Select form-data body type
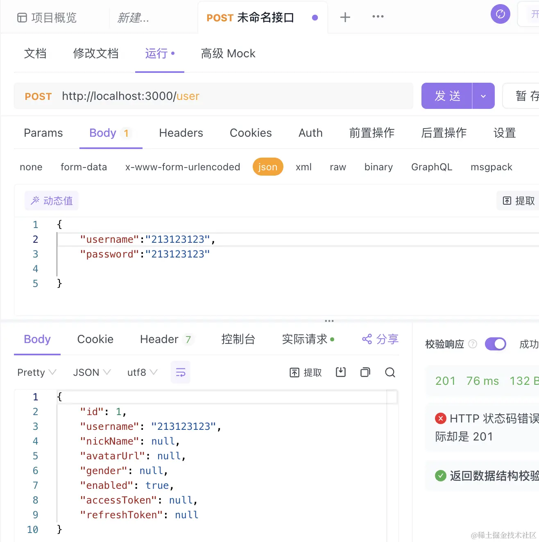The height and width of the screenshot is (542, 539). (84, 167)
